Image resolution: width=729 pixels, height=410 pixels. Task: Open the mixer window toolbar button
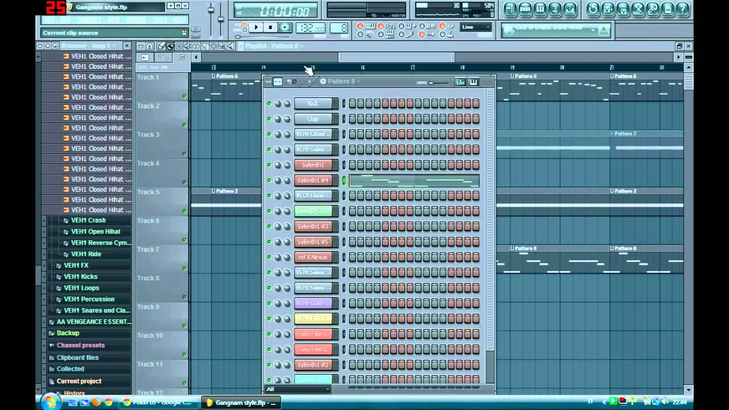coord(570,9)
